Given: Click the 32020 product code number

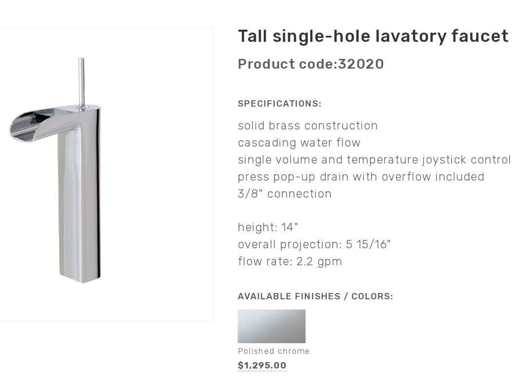Looking at the screenshot, I should (361, 64).
